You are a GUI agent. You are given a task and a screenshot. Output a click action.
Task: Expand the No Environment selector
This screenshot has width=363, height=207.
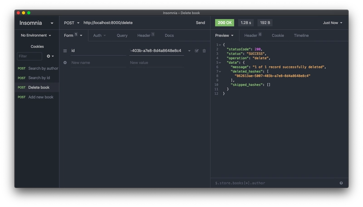[36, 35]
